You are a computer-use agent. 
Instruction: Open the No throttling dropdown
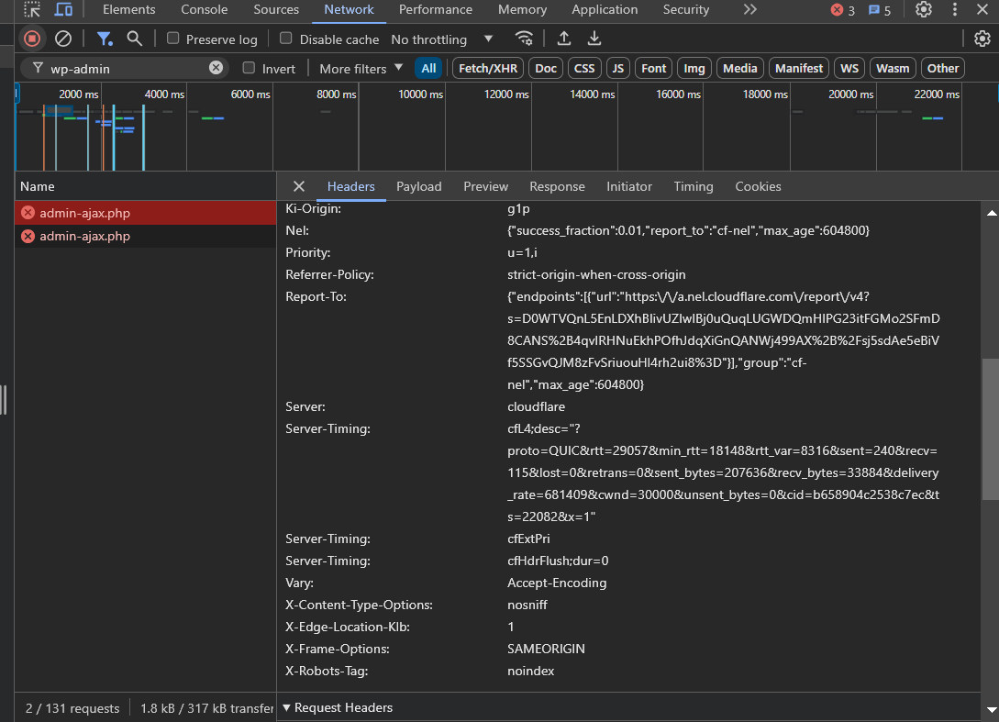click(x=441, y=39)
